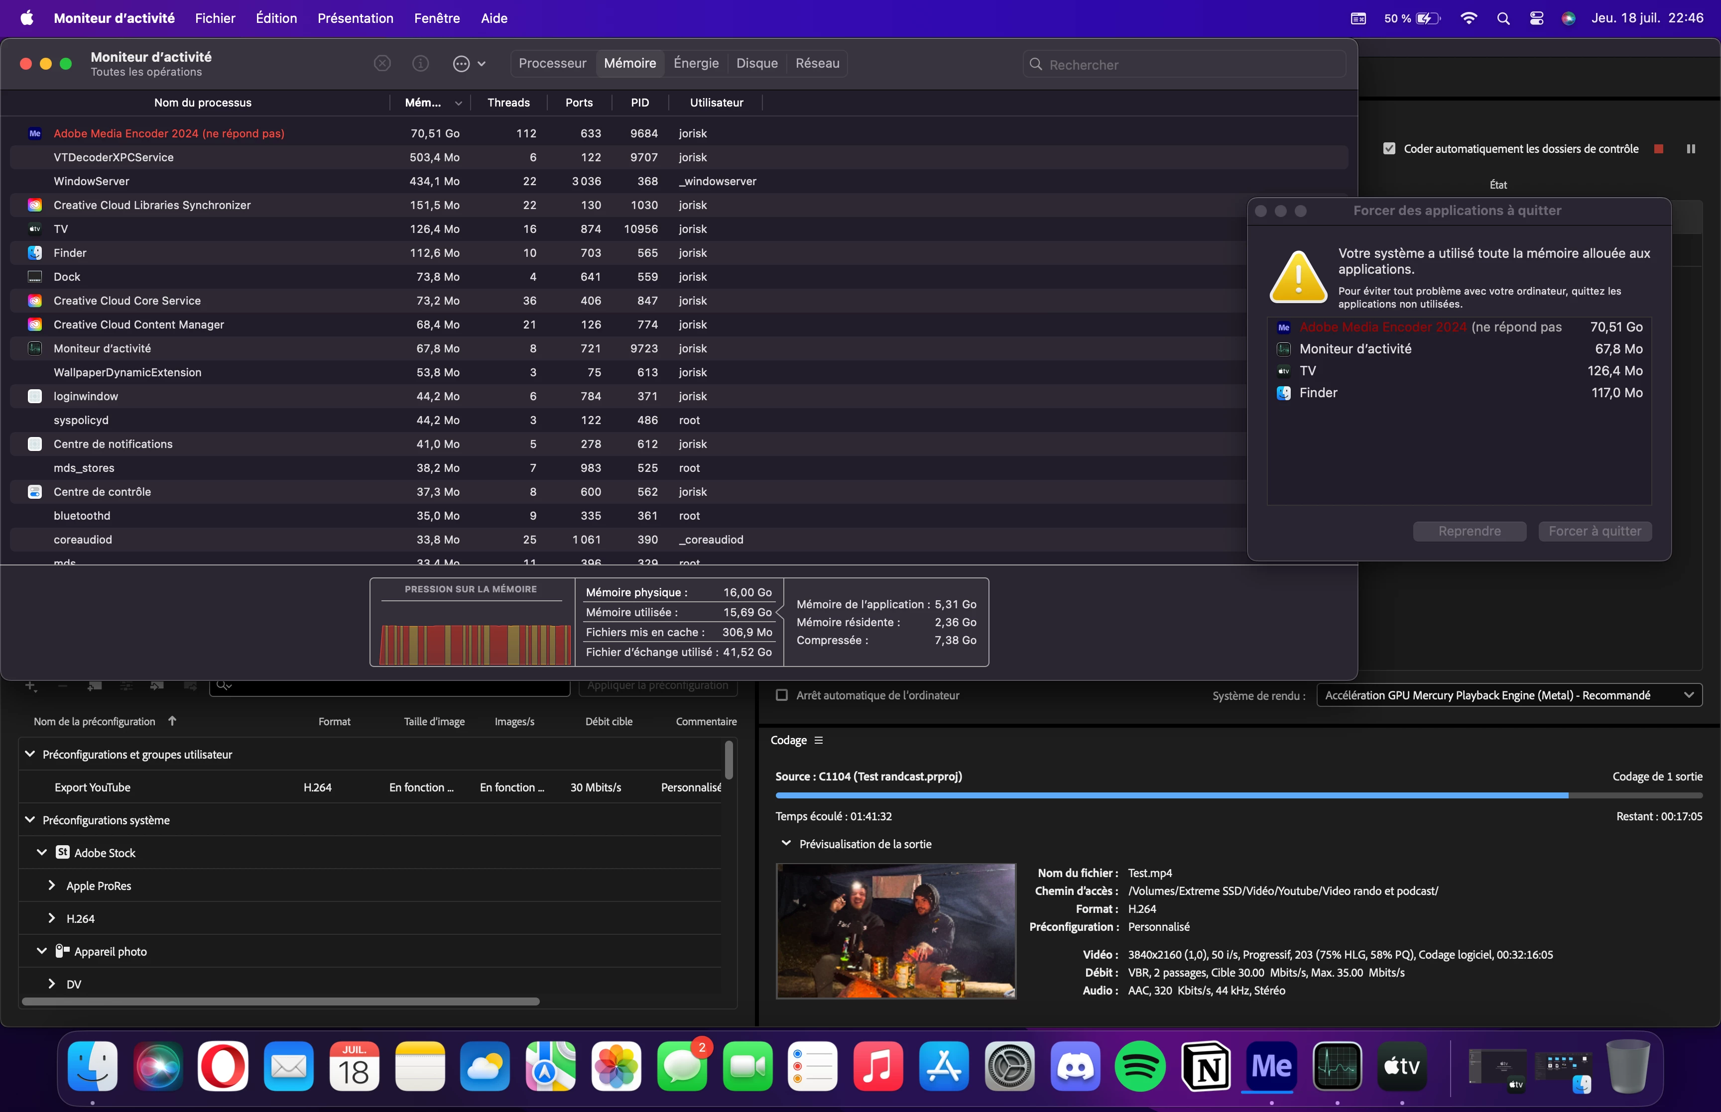The image size is (1721, 1112).
Task: Click the pause queue icon
Action: (1691, 149)
